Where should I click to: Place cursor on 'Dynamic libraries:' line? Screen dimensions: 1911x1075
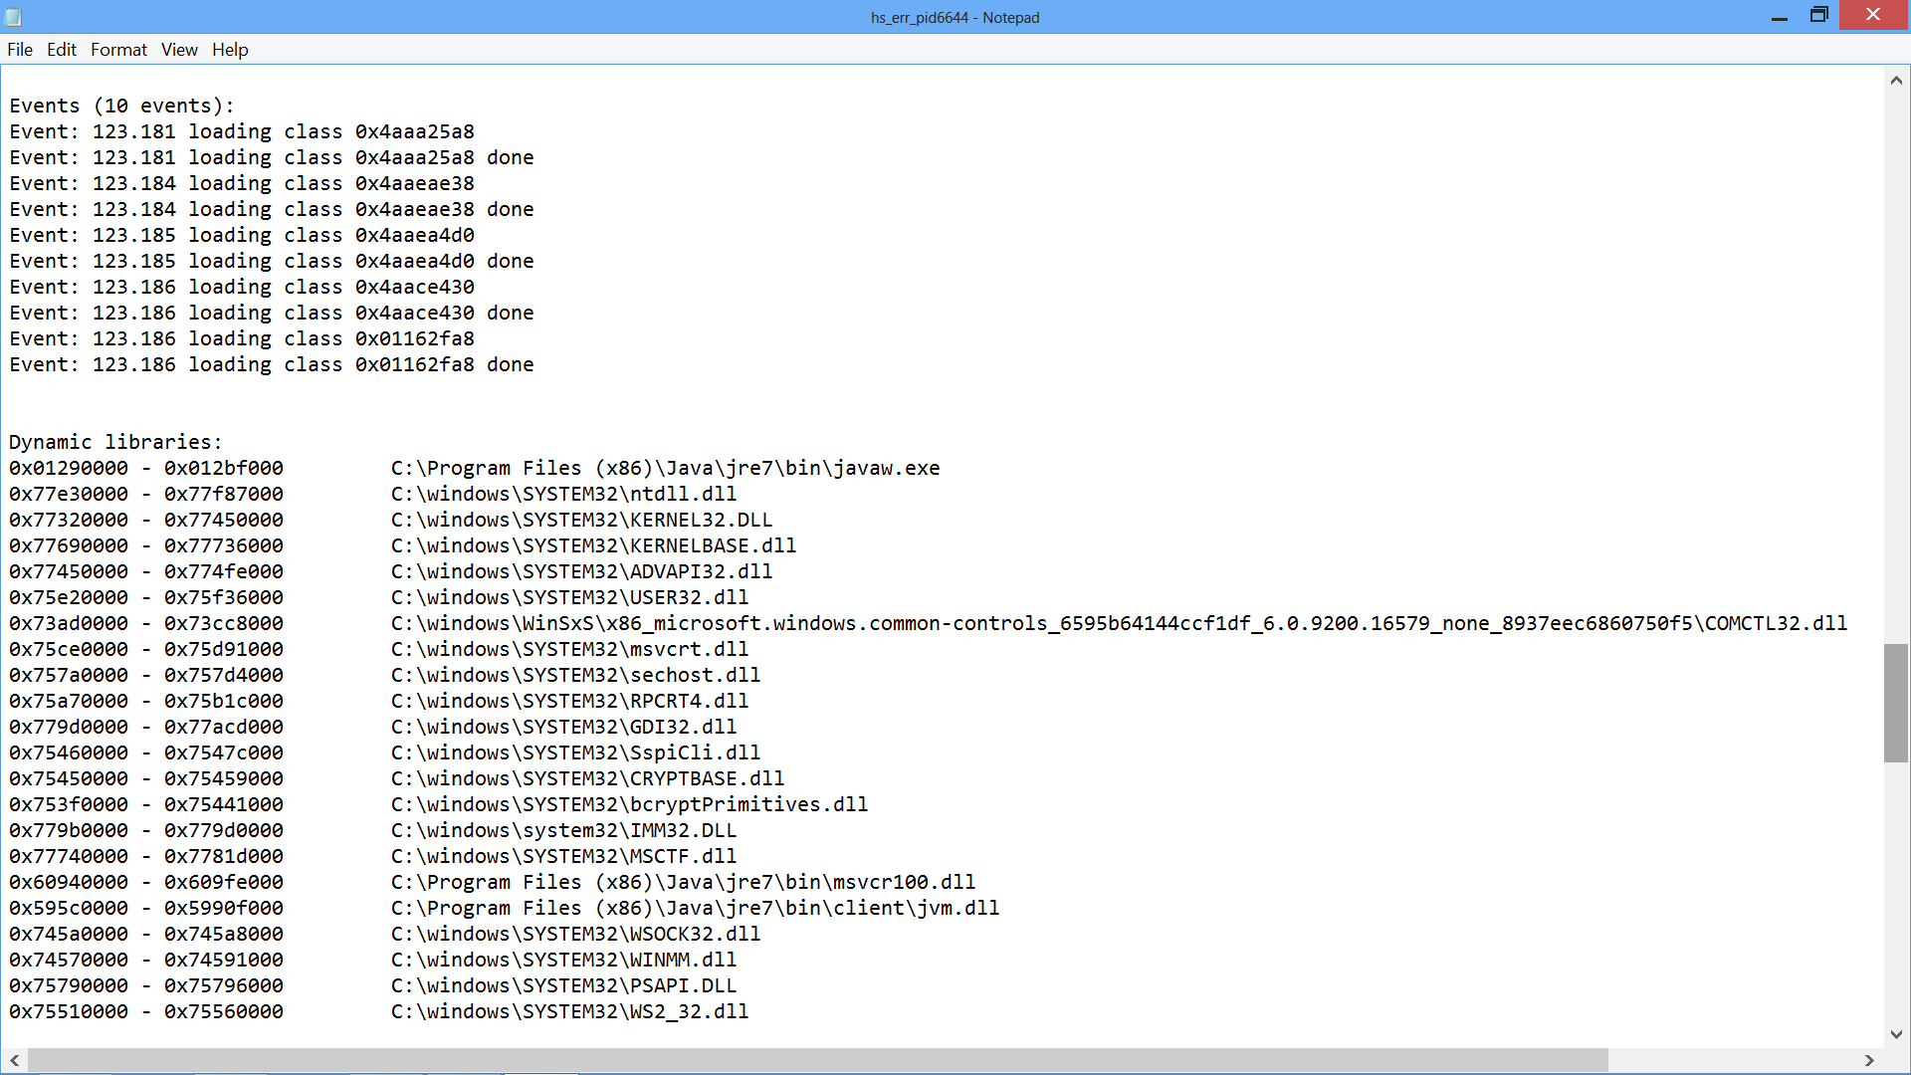[x=116, y=442]
